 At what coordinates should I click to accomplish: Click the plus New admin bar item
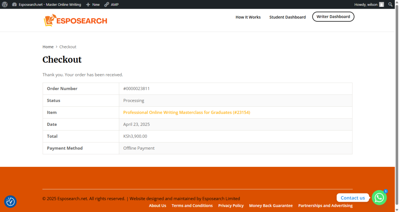[x=93, y=4]
